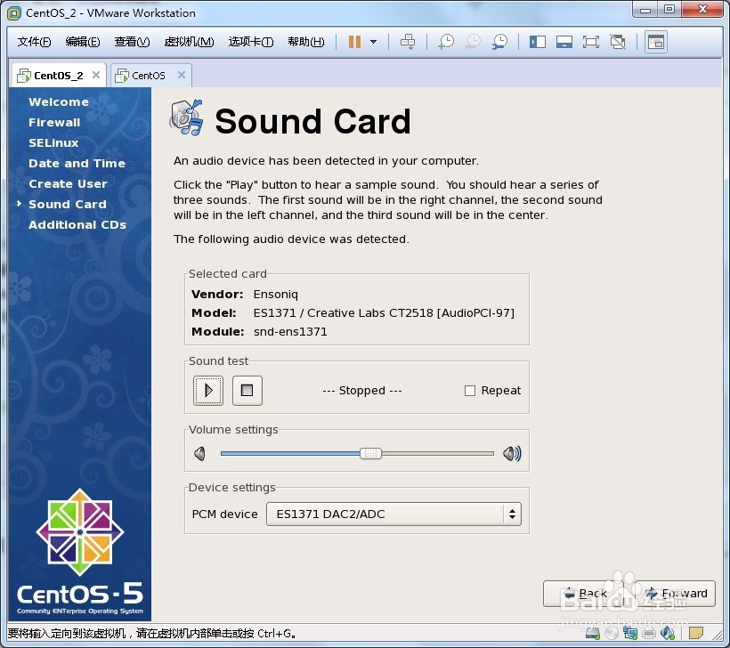Click the Send Ctrl+Alt+Del toolbar icon

408,42
